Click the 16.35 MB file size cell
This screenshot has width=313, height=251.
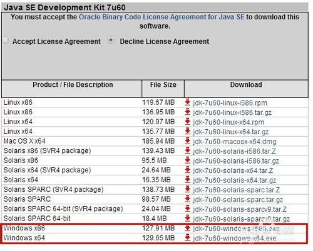click(x=156, y=180)
